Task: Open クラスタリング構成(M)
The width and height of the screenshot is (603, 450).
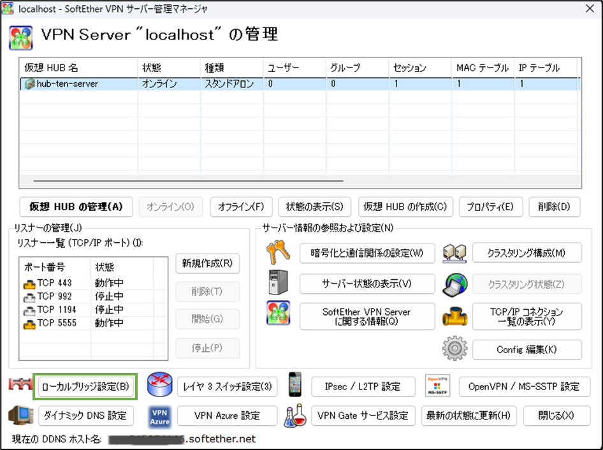Action: [527, 253]
